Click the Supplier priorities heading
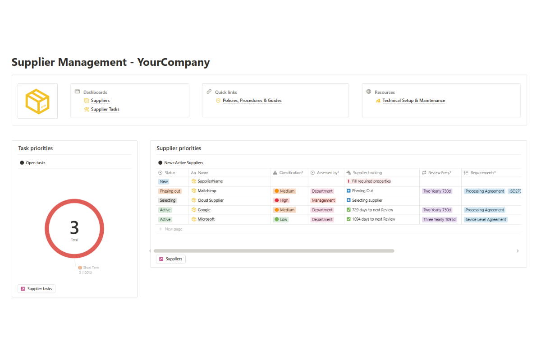 point(179,148)
